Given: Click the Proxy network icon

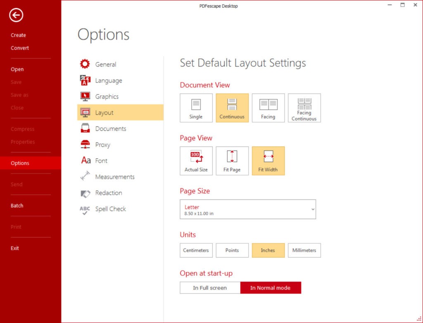Looking at the screenshot, I should tap(85, 144).
